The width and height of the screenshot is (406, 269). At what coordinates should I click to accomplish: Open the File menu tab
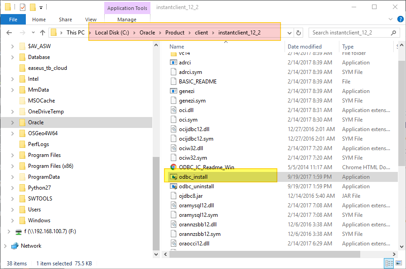click(13, 20)
